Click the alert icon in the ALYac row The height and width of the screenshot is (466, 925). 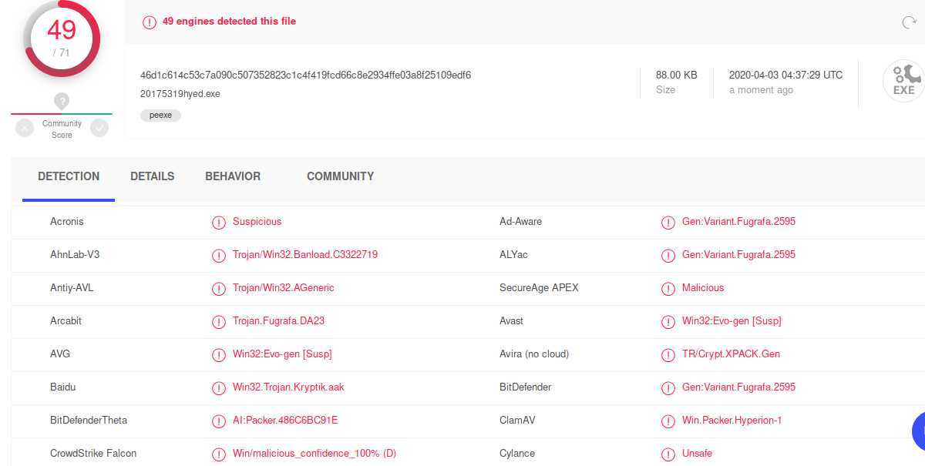(x=668, y=256)
